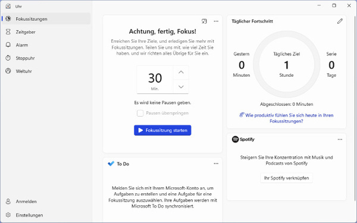This screenshot has height=223, width=357.
Task: Click the Tägliches Ziel progress ring
Action: [286, 64]
